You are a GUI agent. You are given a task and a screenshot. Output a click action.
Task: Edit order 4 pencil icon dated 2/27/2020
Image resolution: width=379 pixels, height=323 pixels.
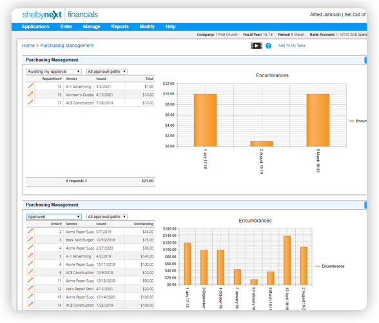[30, 248]
